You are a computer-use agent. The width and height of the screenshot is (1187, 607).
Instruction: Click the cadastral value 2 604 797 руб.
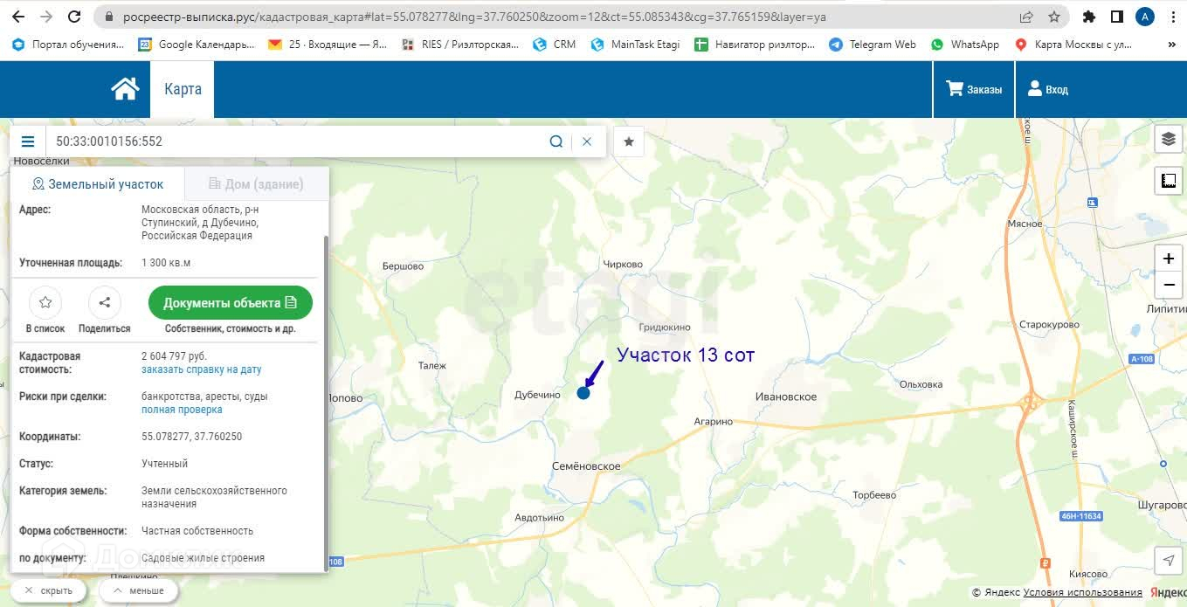pyautogui.click(x=174, y=356)
